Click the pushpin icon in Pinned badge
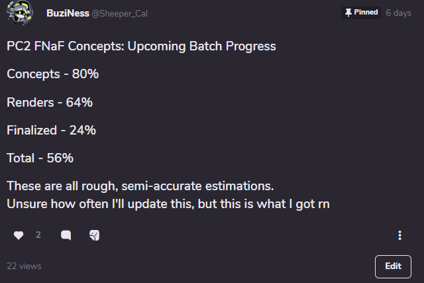 coord(348,13)
